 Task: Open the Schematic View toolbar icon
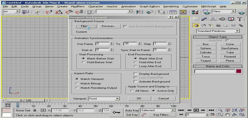183,12
